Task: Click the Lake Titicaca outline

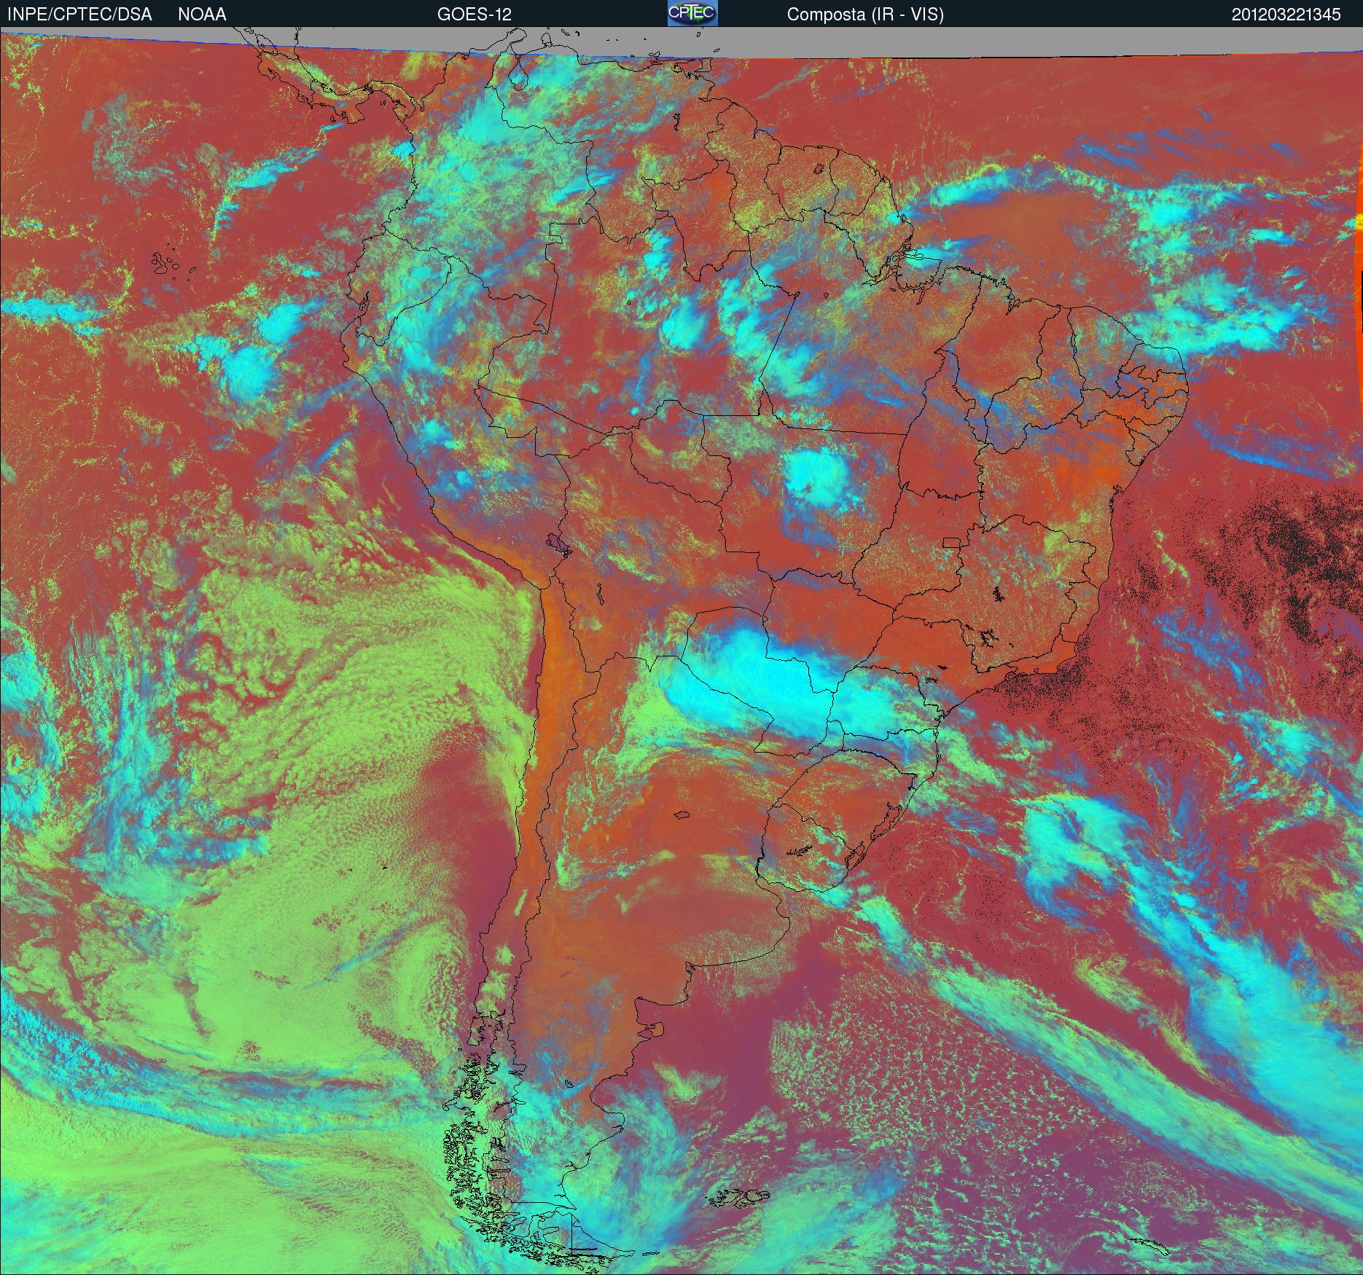Action: (x=558, y=544)
